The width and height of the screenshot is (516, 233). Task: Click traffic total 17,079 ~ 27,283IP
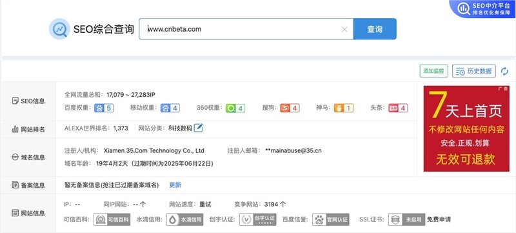coord(131,95)
